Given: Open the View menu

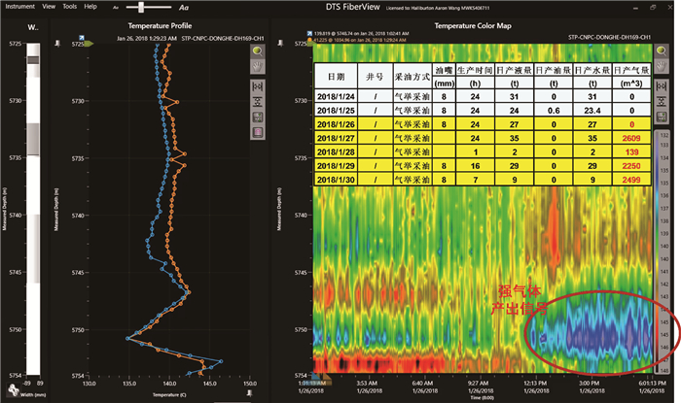Looking at the screenshot, I should tap(48, 6).
